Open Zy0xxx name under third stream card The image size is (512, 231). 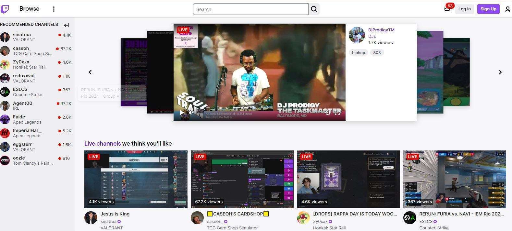(320, 222)
